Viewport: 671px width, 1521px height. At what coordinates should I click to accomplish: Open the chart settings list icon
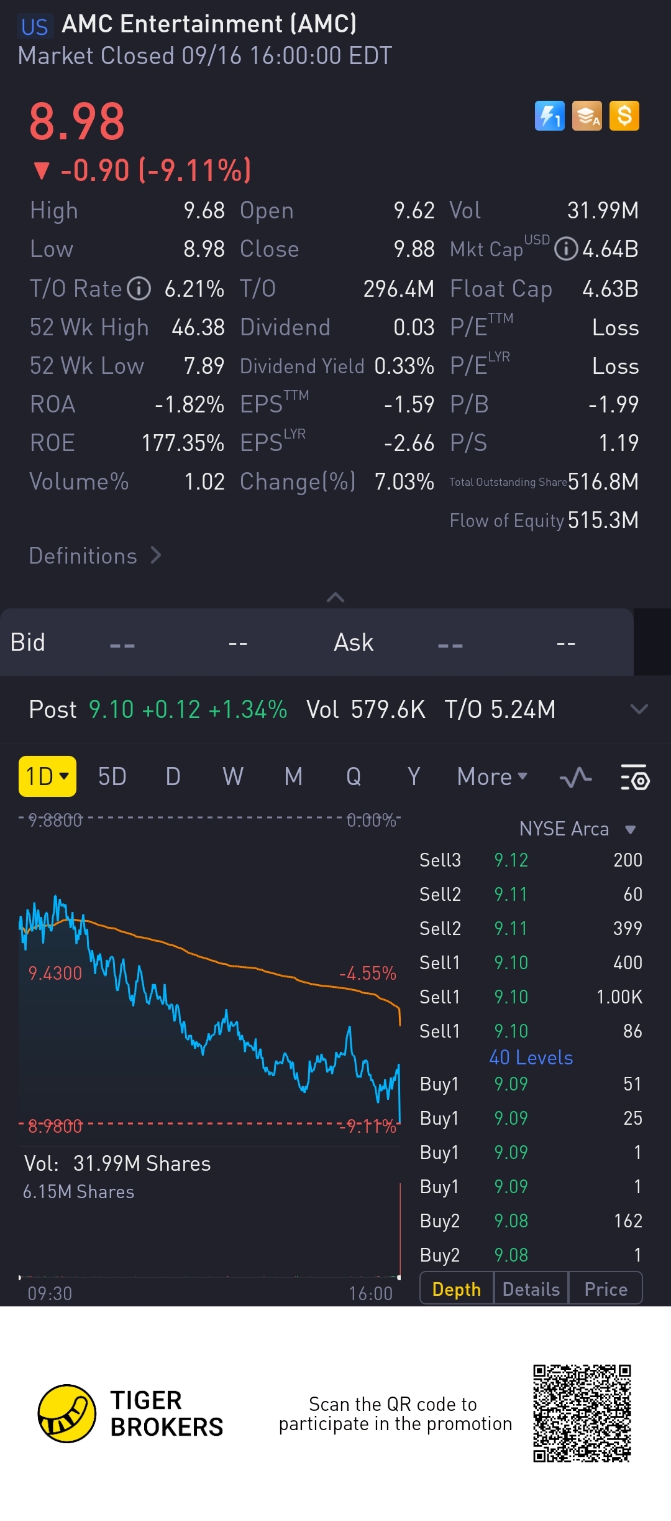pos(635,777)
